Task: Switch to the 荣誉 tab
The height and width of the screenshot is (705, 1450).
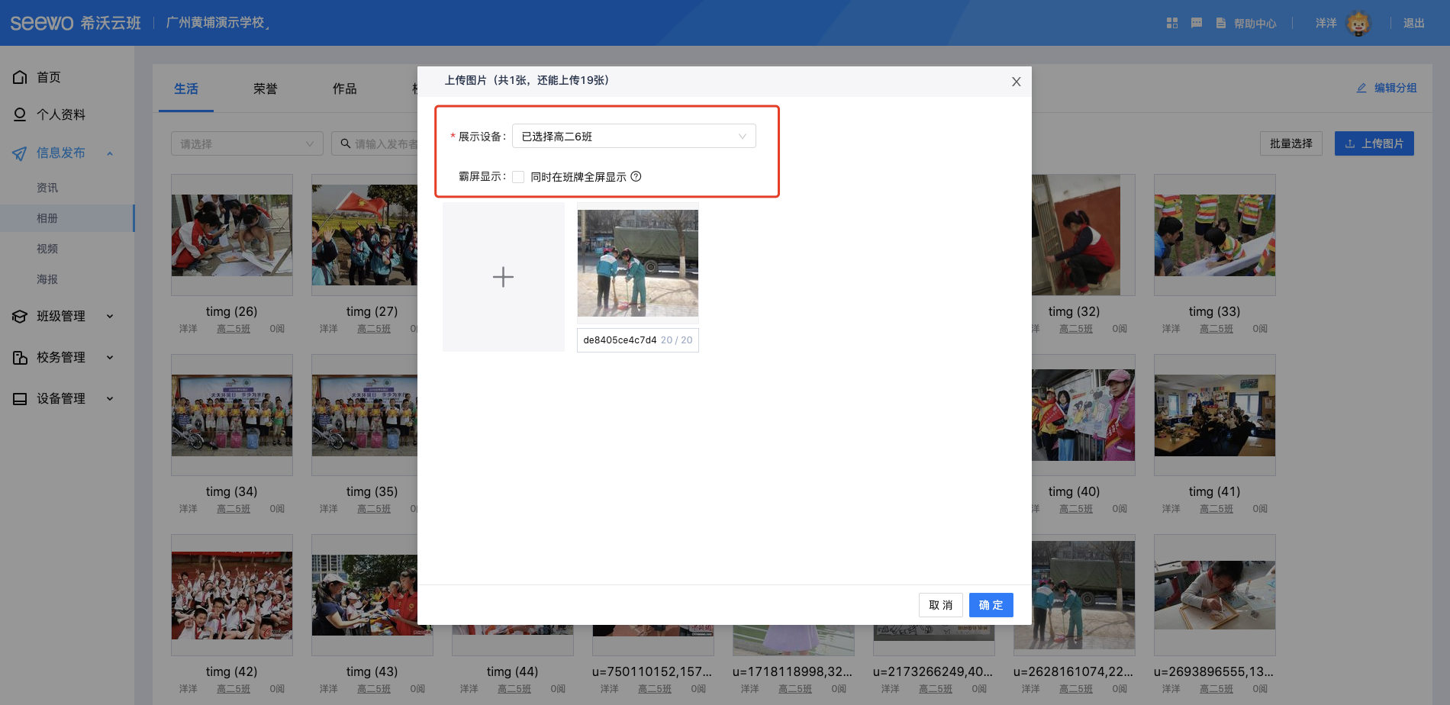Action: [x=265, y=89]
